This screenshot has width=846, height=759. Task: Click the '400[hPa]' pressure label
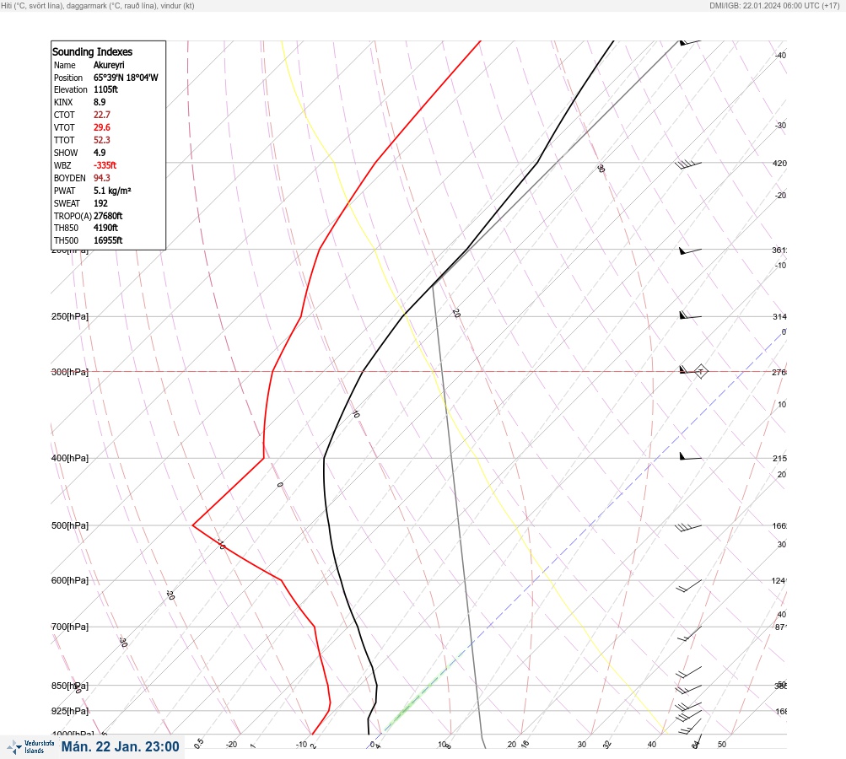[70, 458]
